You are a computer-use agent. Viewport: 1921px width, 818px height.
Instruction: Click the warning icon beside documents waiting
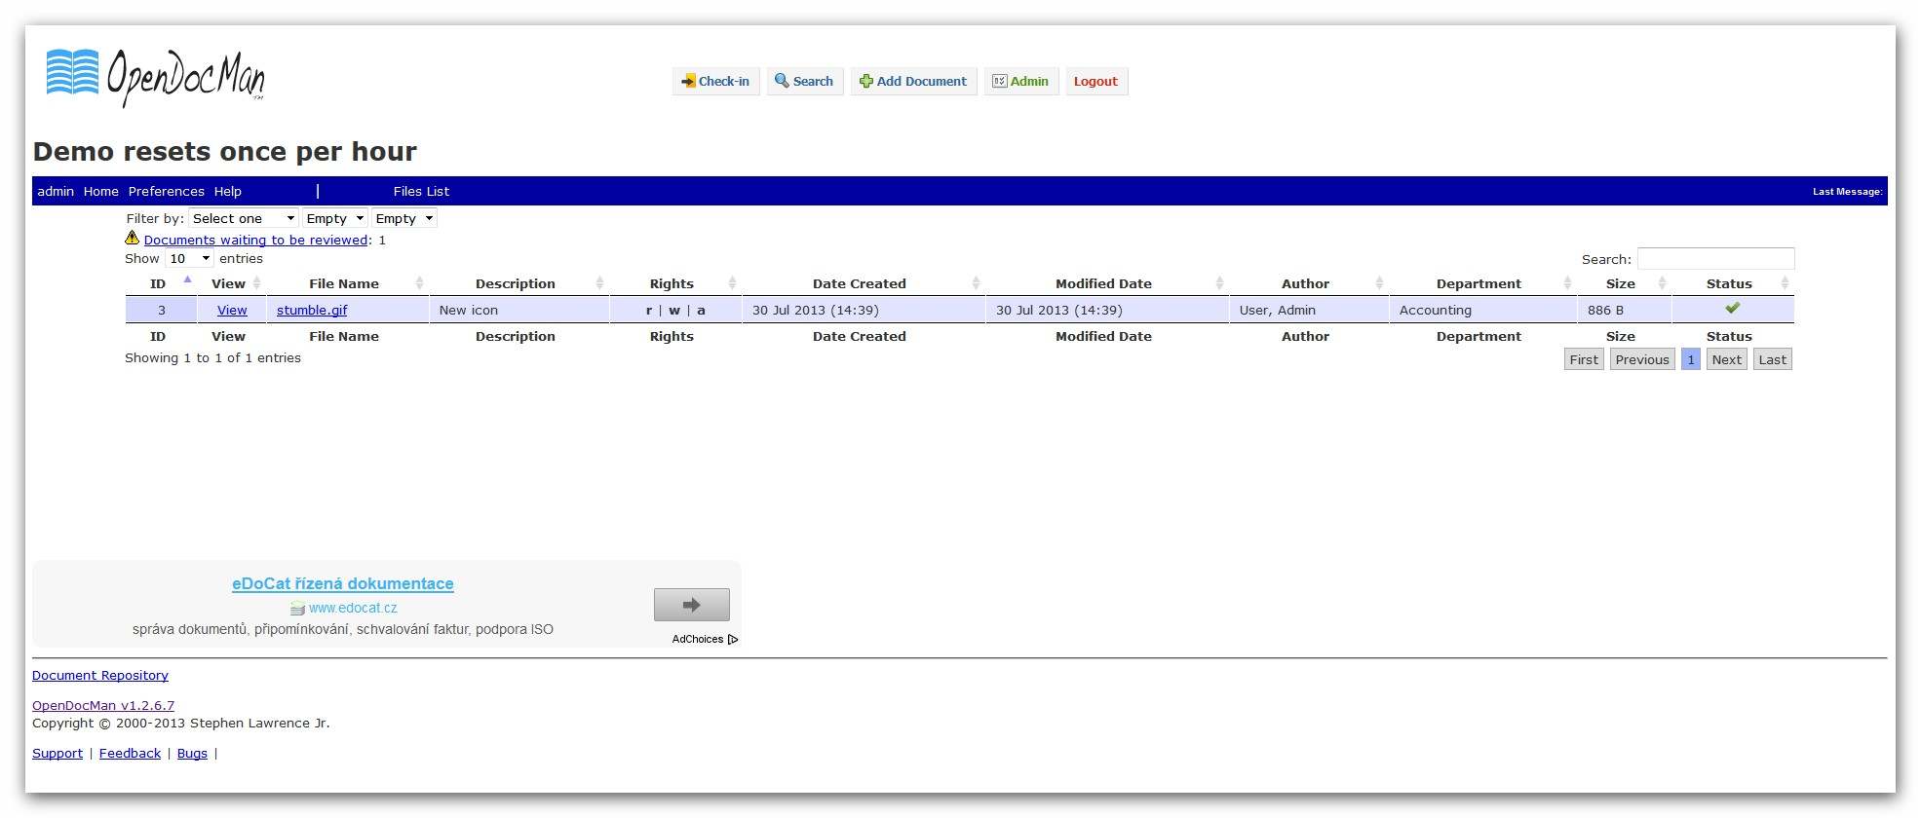pos(133,238)
